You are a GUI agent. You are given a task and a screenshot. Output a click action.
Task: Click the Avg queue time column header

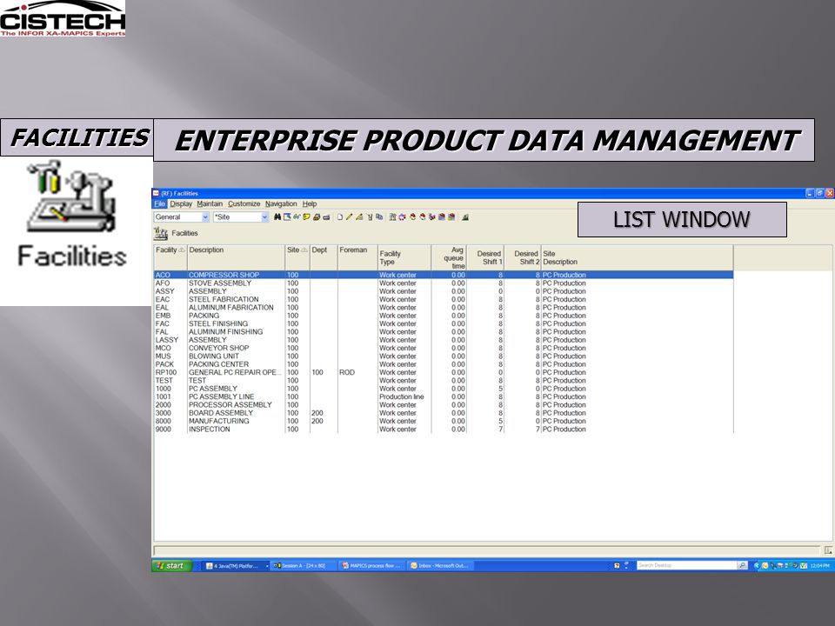[449, 257]
